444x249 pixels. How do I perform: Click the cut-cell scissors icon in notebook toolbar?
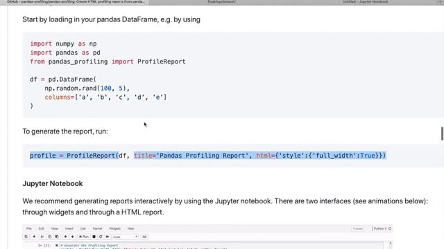42,237
